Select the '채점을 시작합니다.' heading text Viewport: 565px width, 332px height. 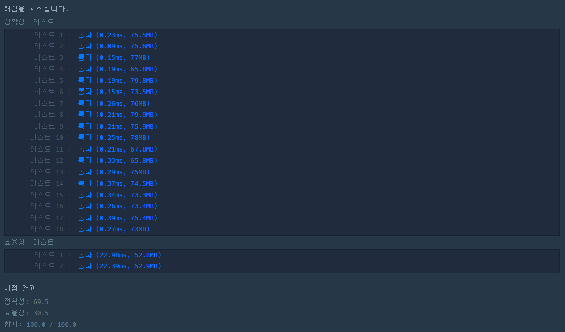36,9
